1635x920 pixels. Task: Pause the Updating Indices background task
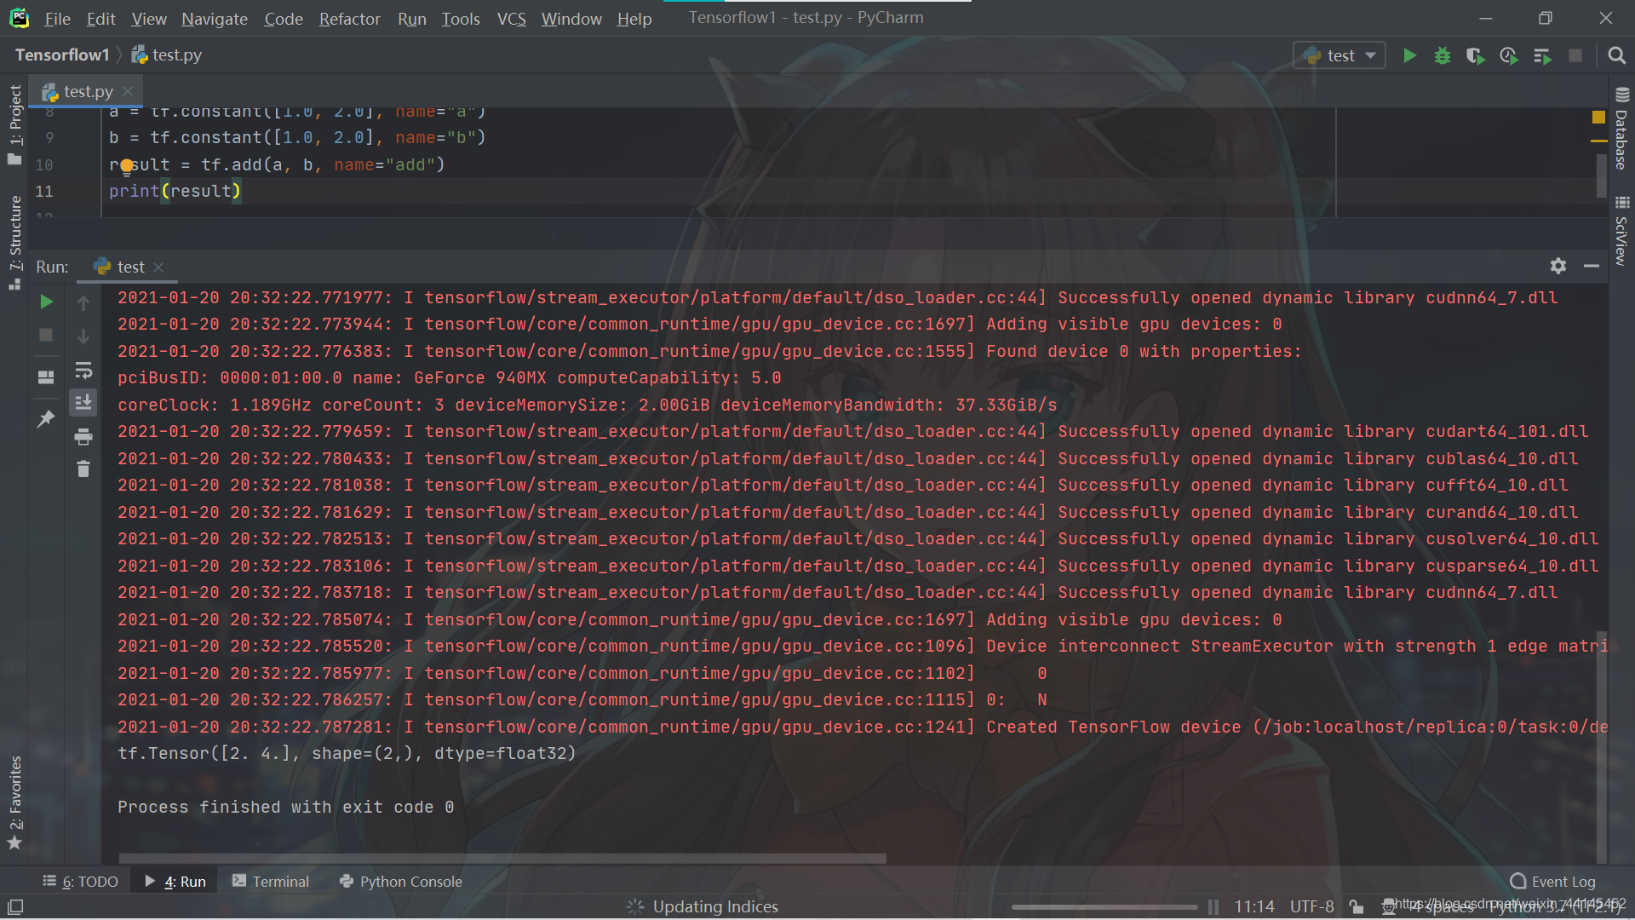1213,906
